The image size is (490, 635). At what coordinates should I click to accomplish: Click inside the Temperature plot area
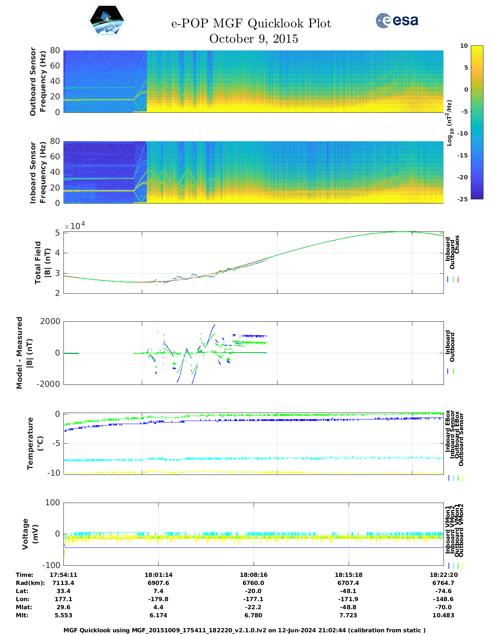pos(253,443)
